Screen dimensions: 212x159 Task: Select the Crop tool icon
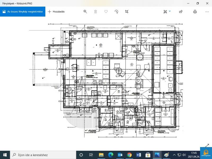pyautogui.click(x=127, y=12)
